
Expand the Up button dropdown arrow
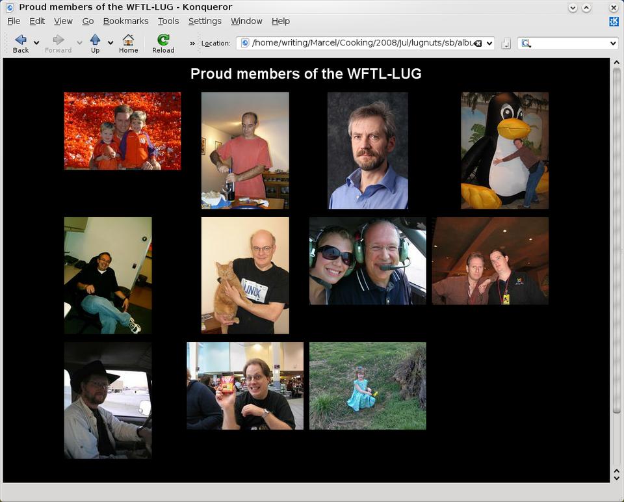click(x=110, y=43)
